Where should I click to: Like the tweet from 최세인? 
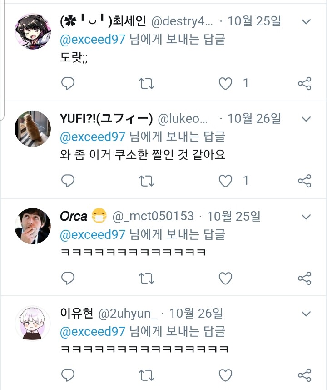(x=225, y=83)
